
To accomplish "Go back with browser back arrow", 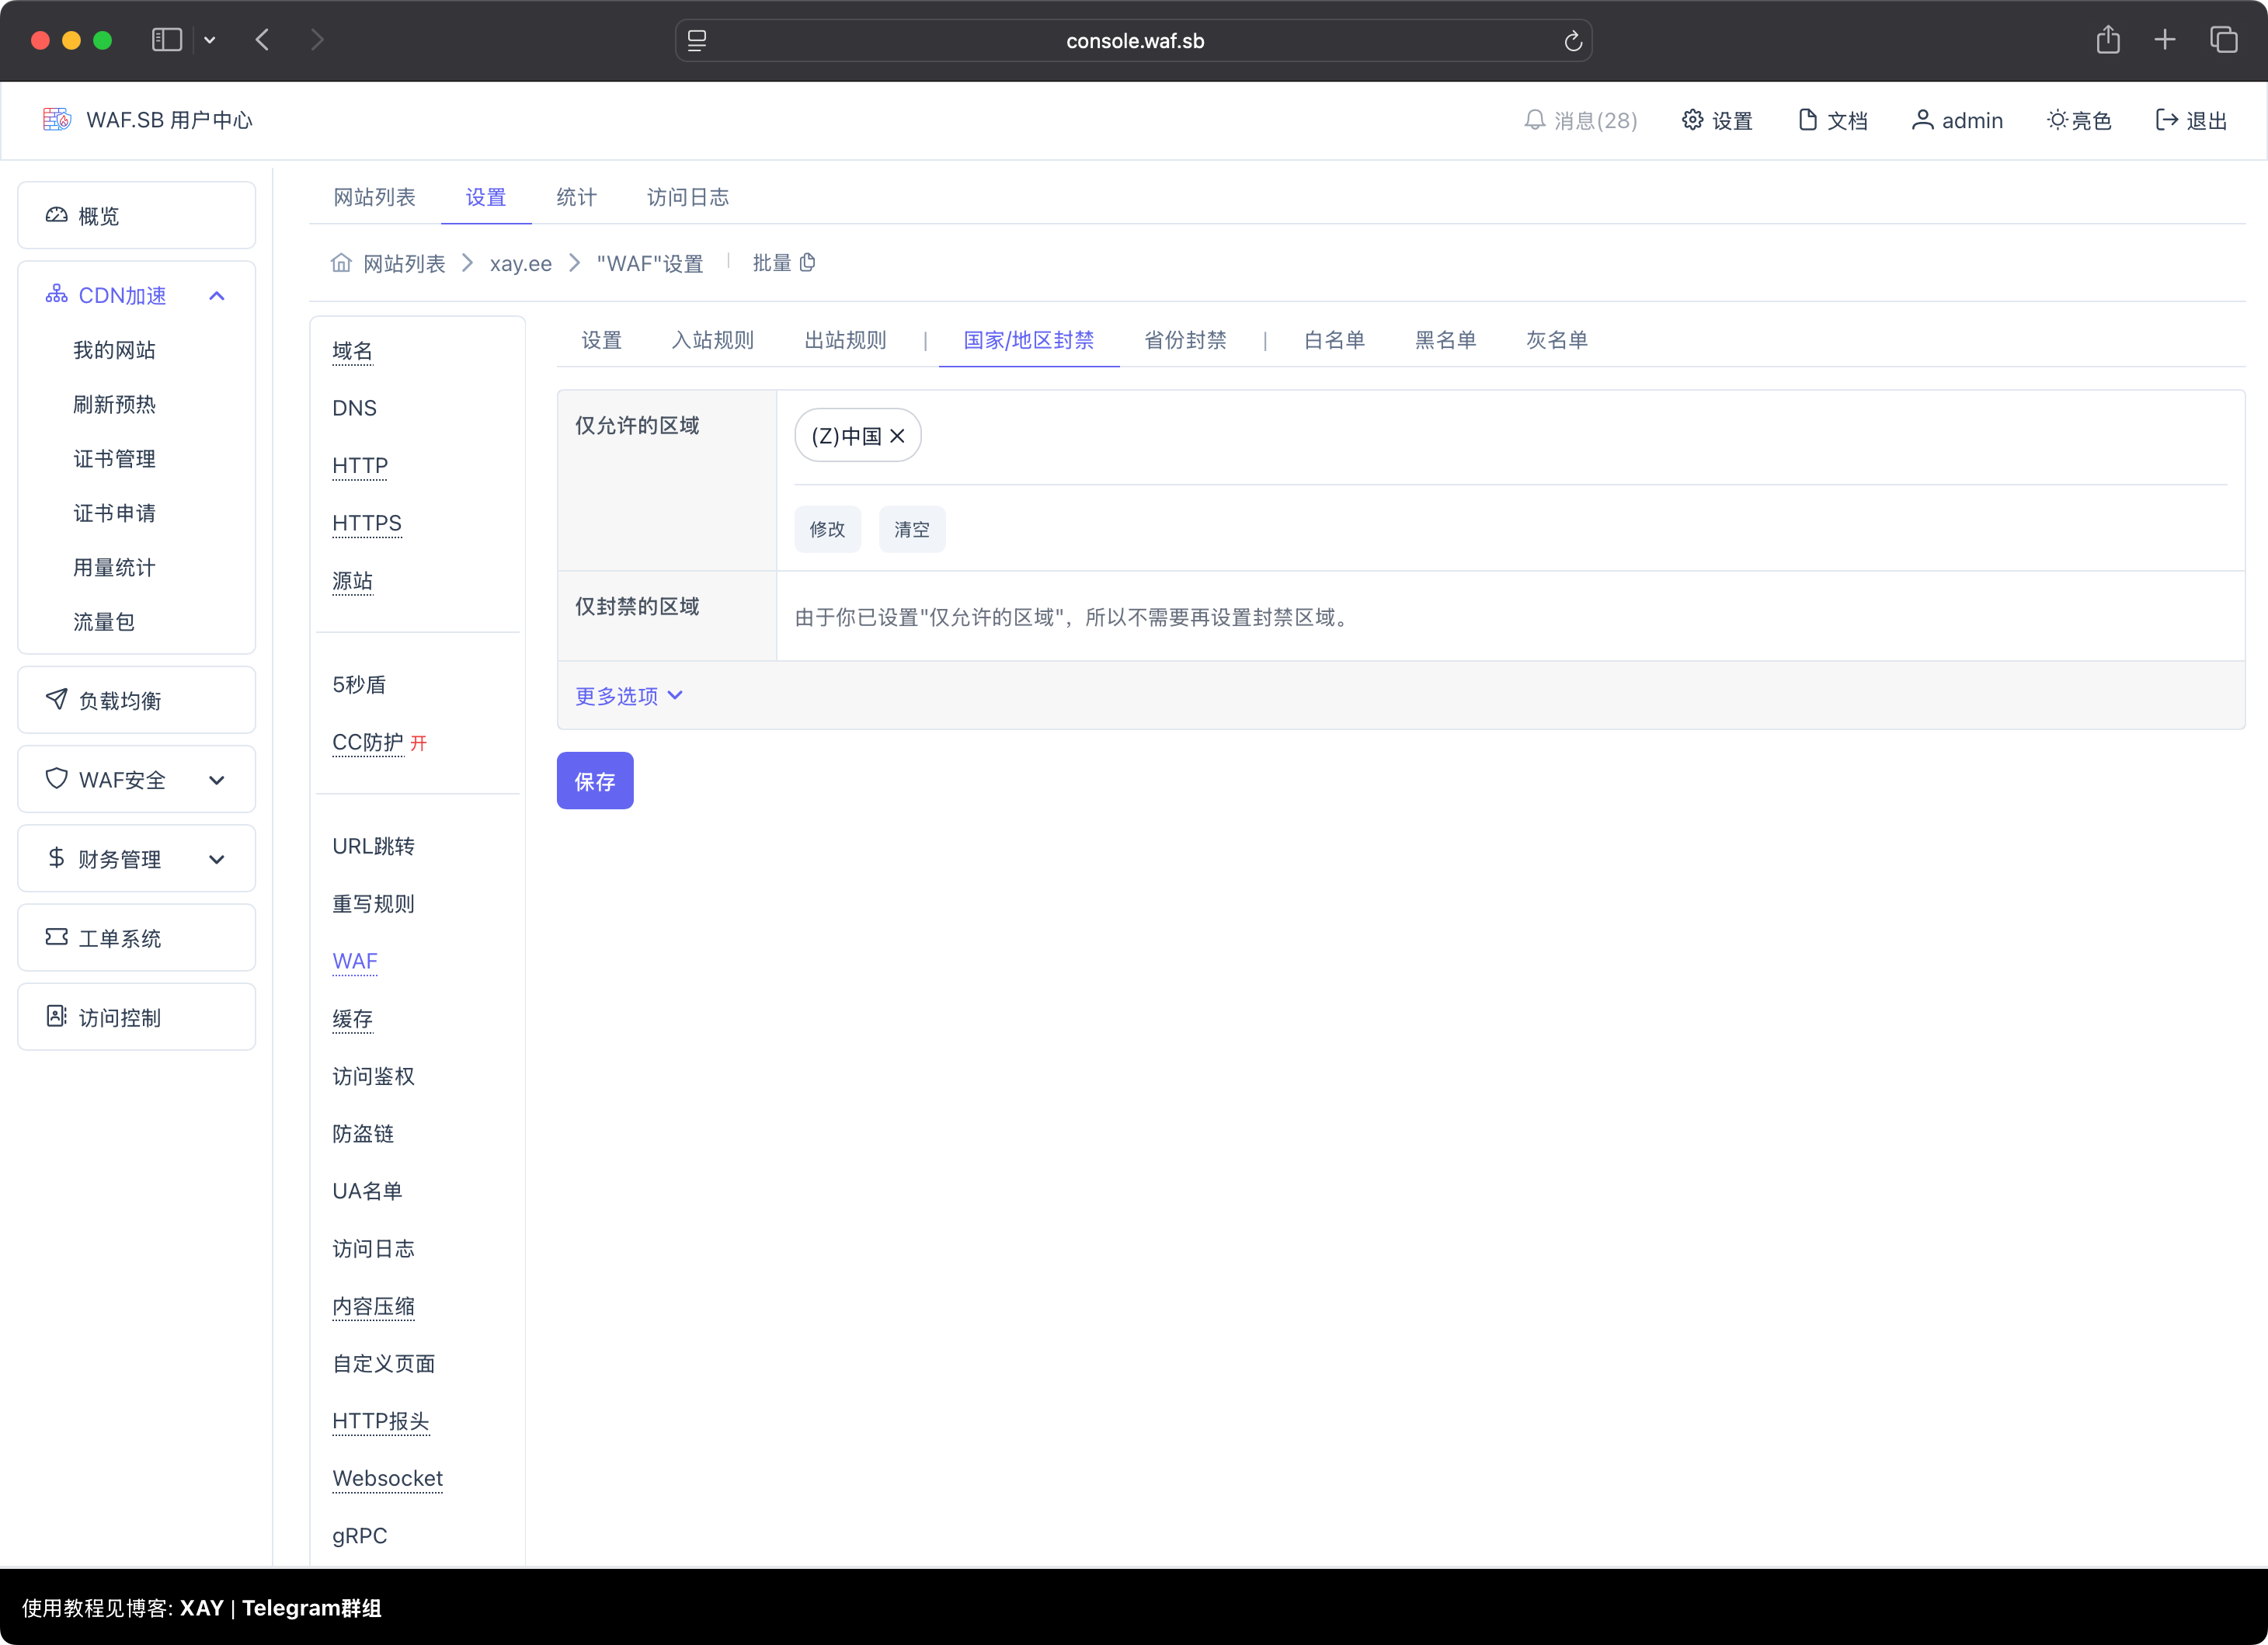I will pos(262,40).
